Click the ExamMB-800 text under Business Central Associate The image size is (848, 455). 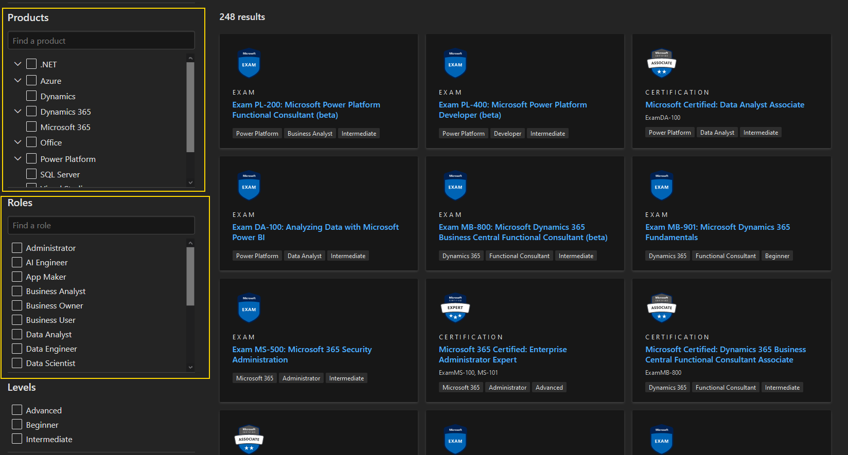pos(663,373)
